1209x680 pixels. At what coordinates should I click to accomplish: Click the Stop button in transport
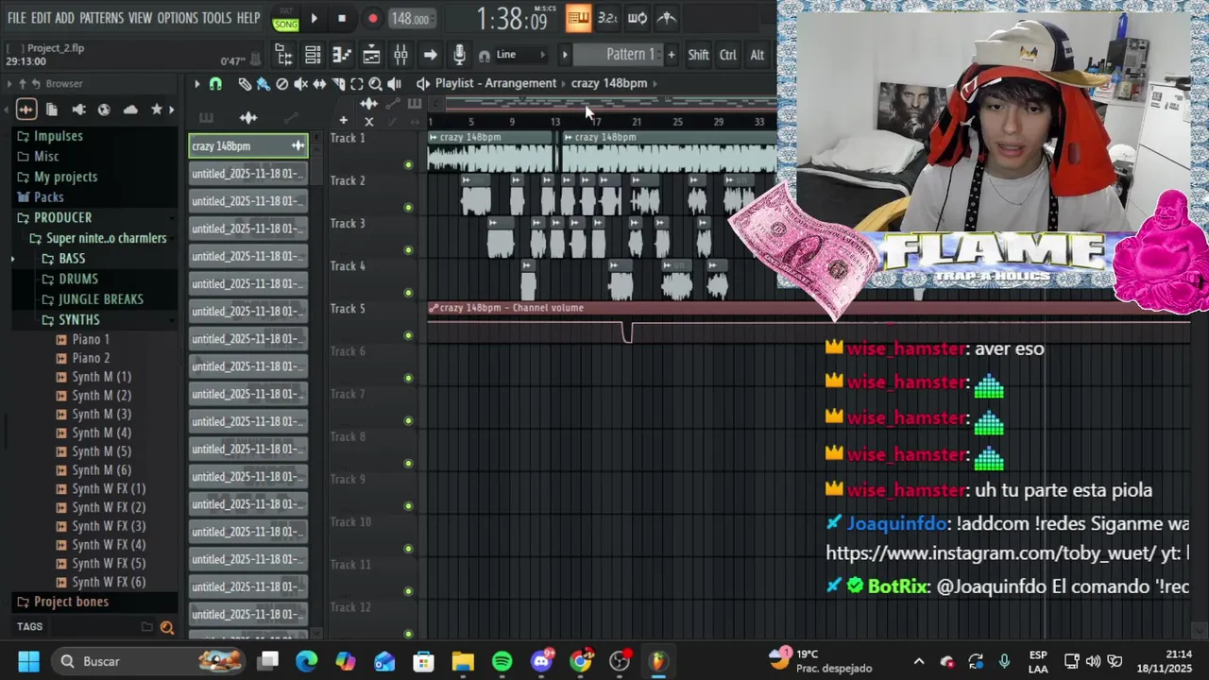[342, 18]
